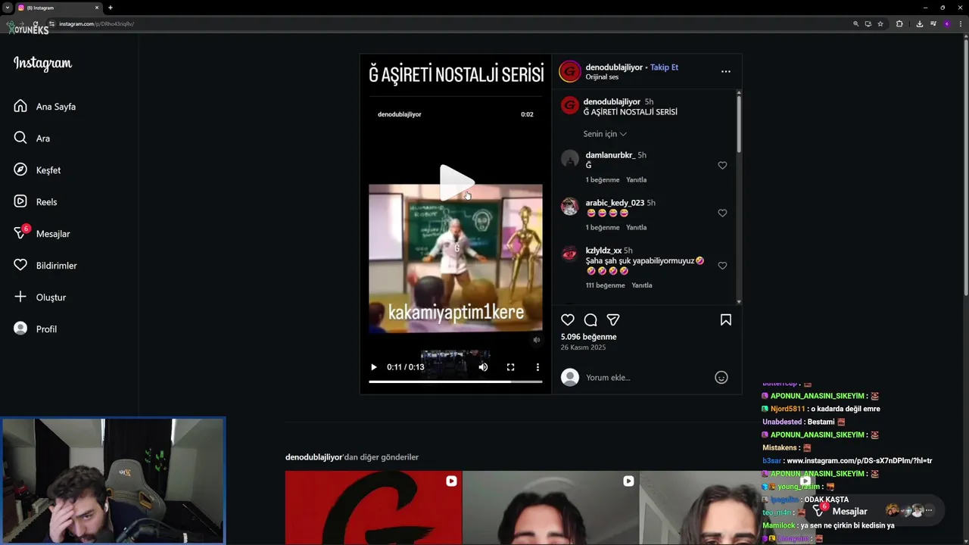
Task: Click Takip Et to follow the account
Action: [664, 67]
